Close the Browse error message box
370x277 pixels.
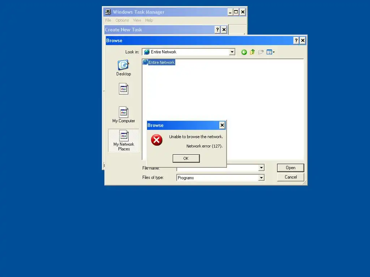pos(222,125)
